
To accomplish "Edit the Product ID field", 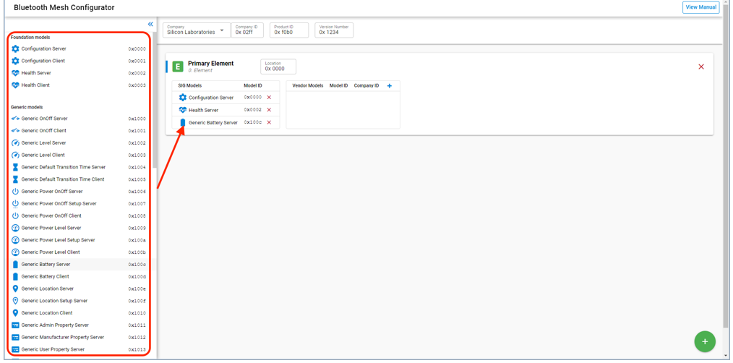I will 288,32.
